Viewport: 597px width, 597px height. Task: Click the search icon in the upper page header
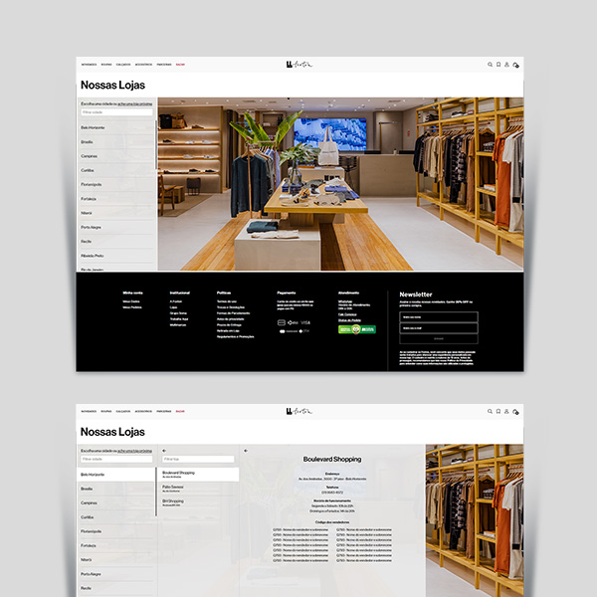point(490,65)
